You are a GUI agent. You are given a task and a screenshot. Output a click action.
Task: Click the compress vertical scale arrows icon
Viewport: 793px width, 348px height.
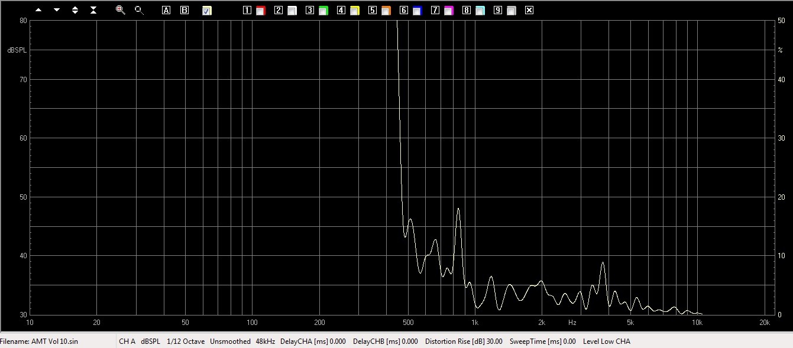93,10
